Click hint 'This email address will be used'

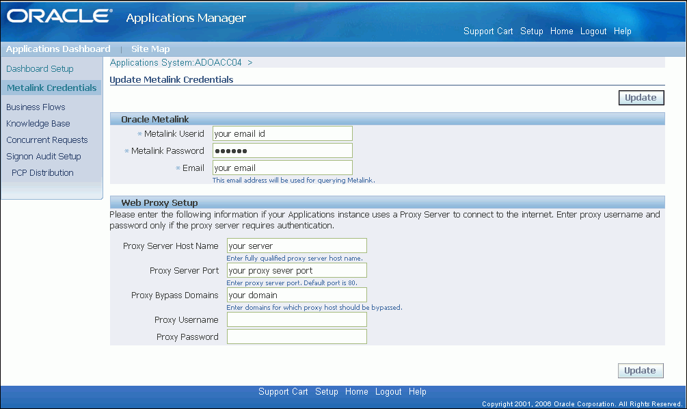point(293,180)
